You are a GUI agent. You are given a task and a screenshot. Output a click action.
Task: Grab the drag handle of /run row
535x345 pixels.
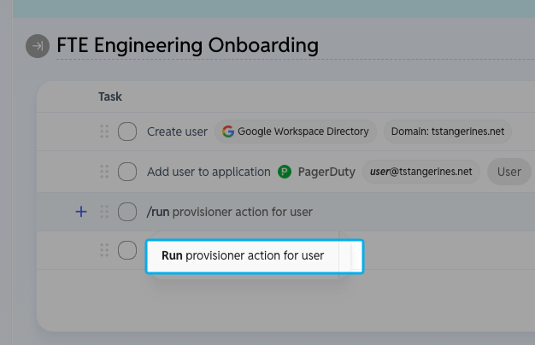tap(104, 212)
